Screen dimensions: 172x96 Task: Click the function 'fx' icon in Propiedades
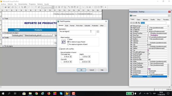click(136, 23)
